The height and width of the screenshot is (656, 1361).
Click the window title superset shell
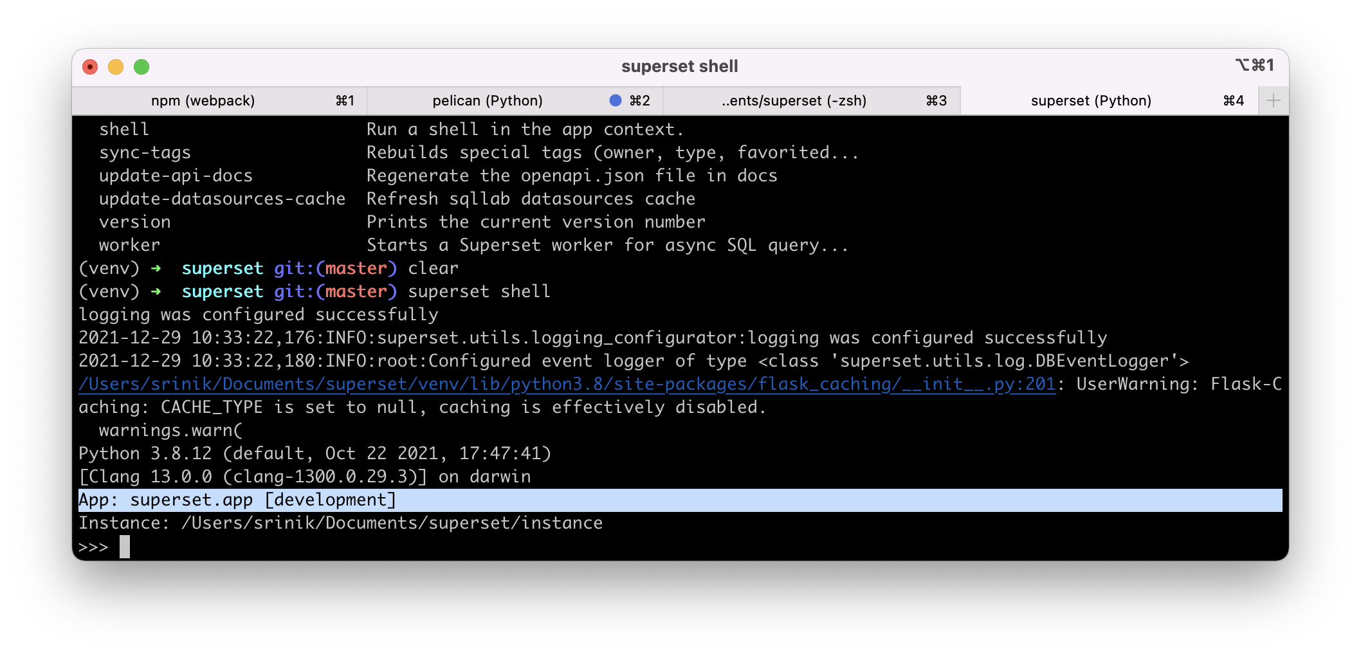pos(679,66)
